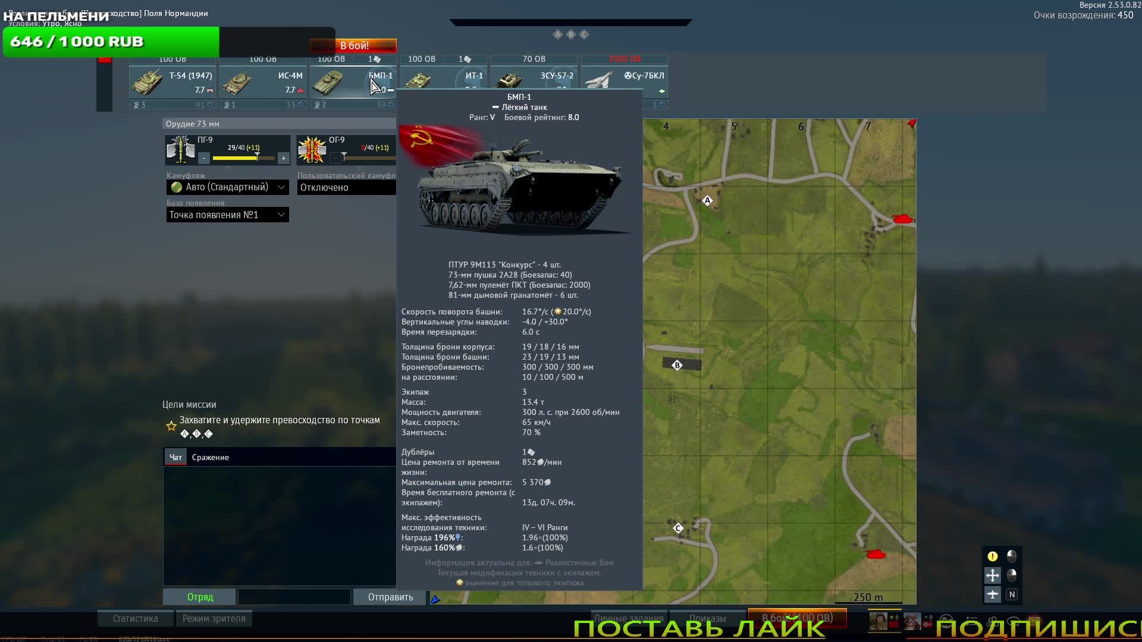Click the Отряд squad channel button
The height and width of the screenshot is (642, 1142).
[200, 597]
